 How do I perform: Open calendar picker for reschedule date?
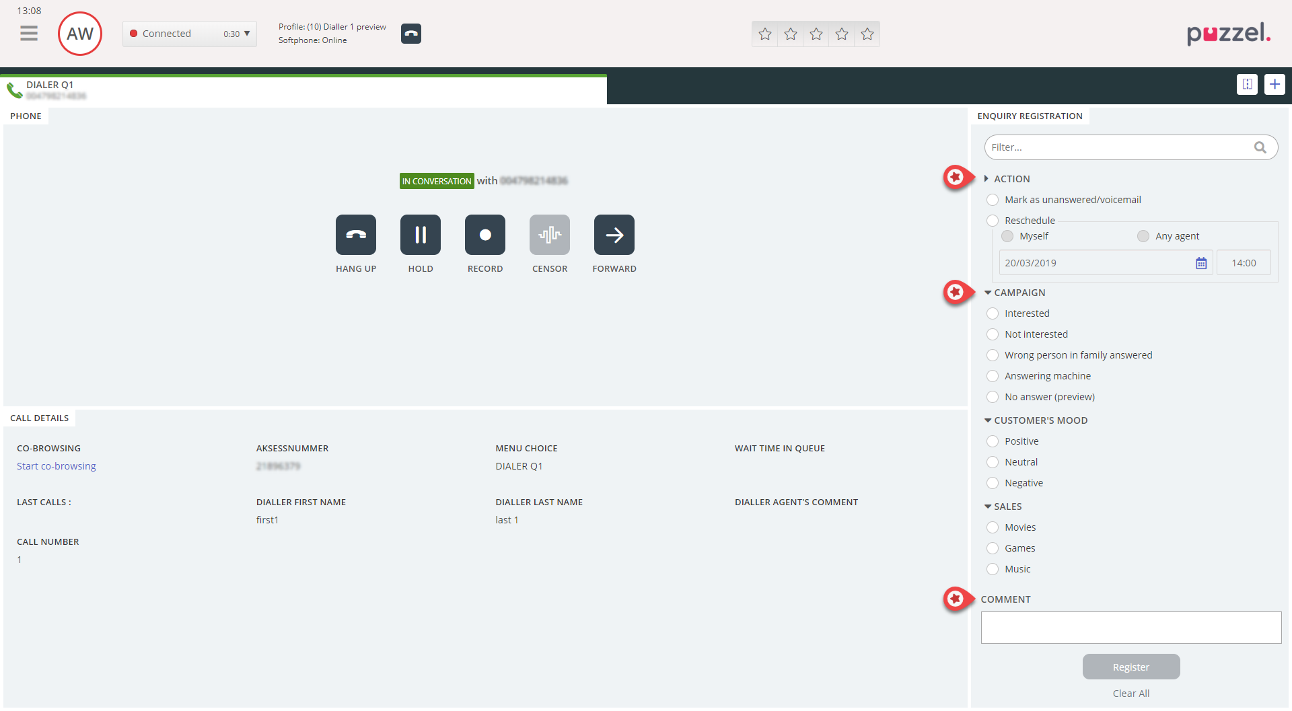pos(1200,263)
